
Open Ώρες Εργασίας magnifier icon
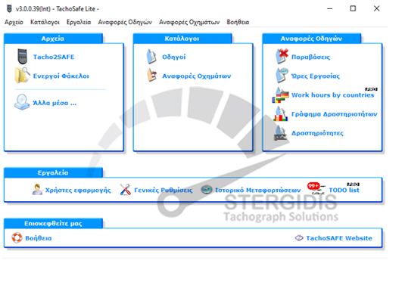click(282, 76)
